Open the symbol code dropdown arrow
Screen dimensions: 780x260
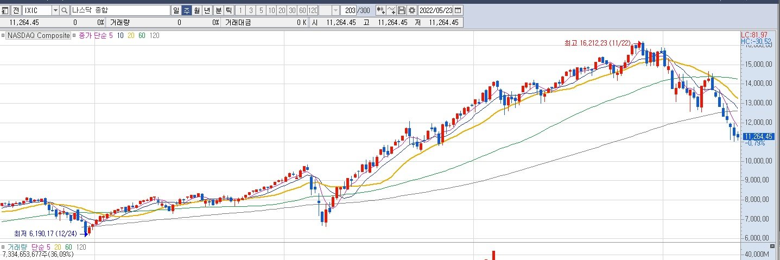(55, 10)
